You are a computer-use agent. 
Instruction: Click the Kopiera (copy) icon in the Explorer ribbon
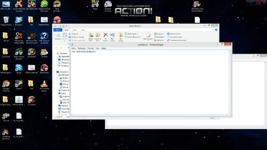click(x=58, y=36)
